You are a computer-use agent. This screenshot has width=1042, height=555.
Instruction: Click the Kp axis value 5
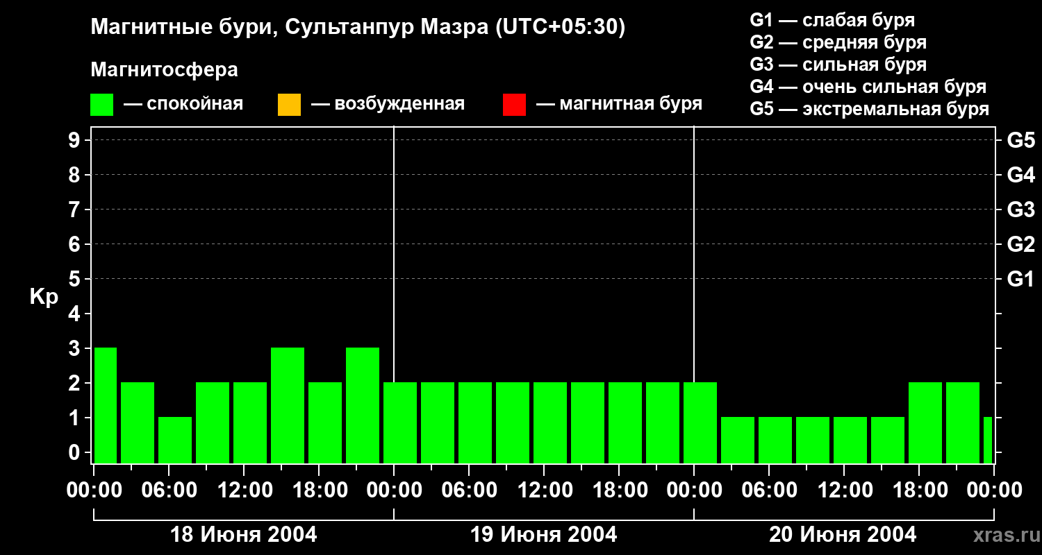(x=76, y=280)
